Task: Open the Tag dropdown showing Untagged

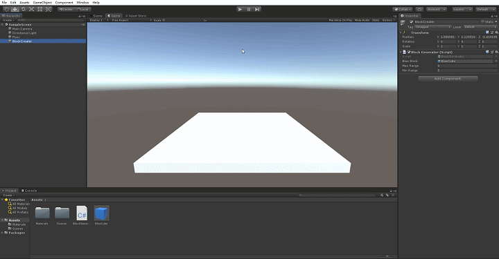Action: click(432, 27)
